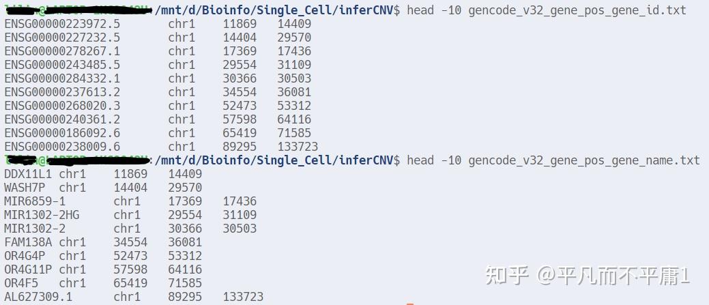Click gene ID ENSG00000240361.2
The height and width of the screenshot is (305, 709).
[62, 119]
